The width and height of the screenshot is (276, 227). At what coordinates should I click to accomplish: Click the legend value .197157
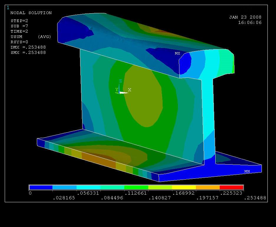[x=207, y=198]
